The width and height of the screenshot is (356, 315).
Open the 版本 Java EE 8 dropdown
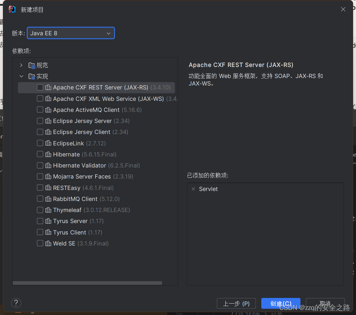click(x=71, y=33)
